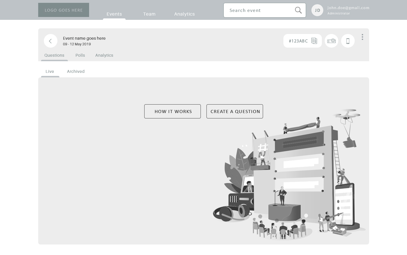The height and width of the screenshot is (255, 407).
Task: Copy the event code with the copy icon
Action: click(x=314, y=41)
